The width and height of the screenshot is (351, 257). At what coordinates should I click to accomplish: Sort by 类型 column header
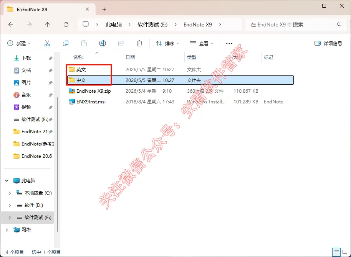pos(192,57)
